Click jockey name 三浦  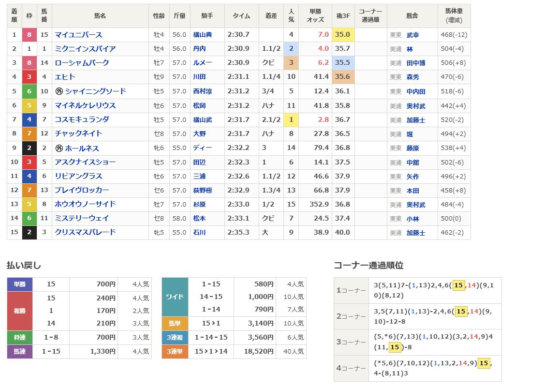point(200,176)
